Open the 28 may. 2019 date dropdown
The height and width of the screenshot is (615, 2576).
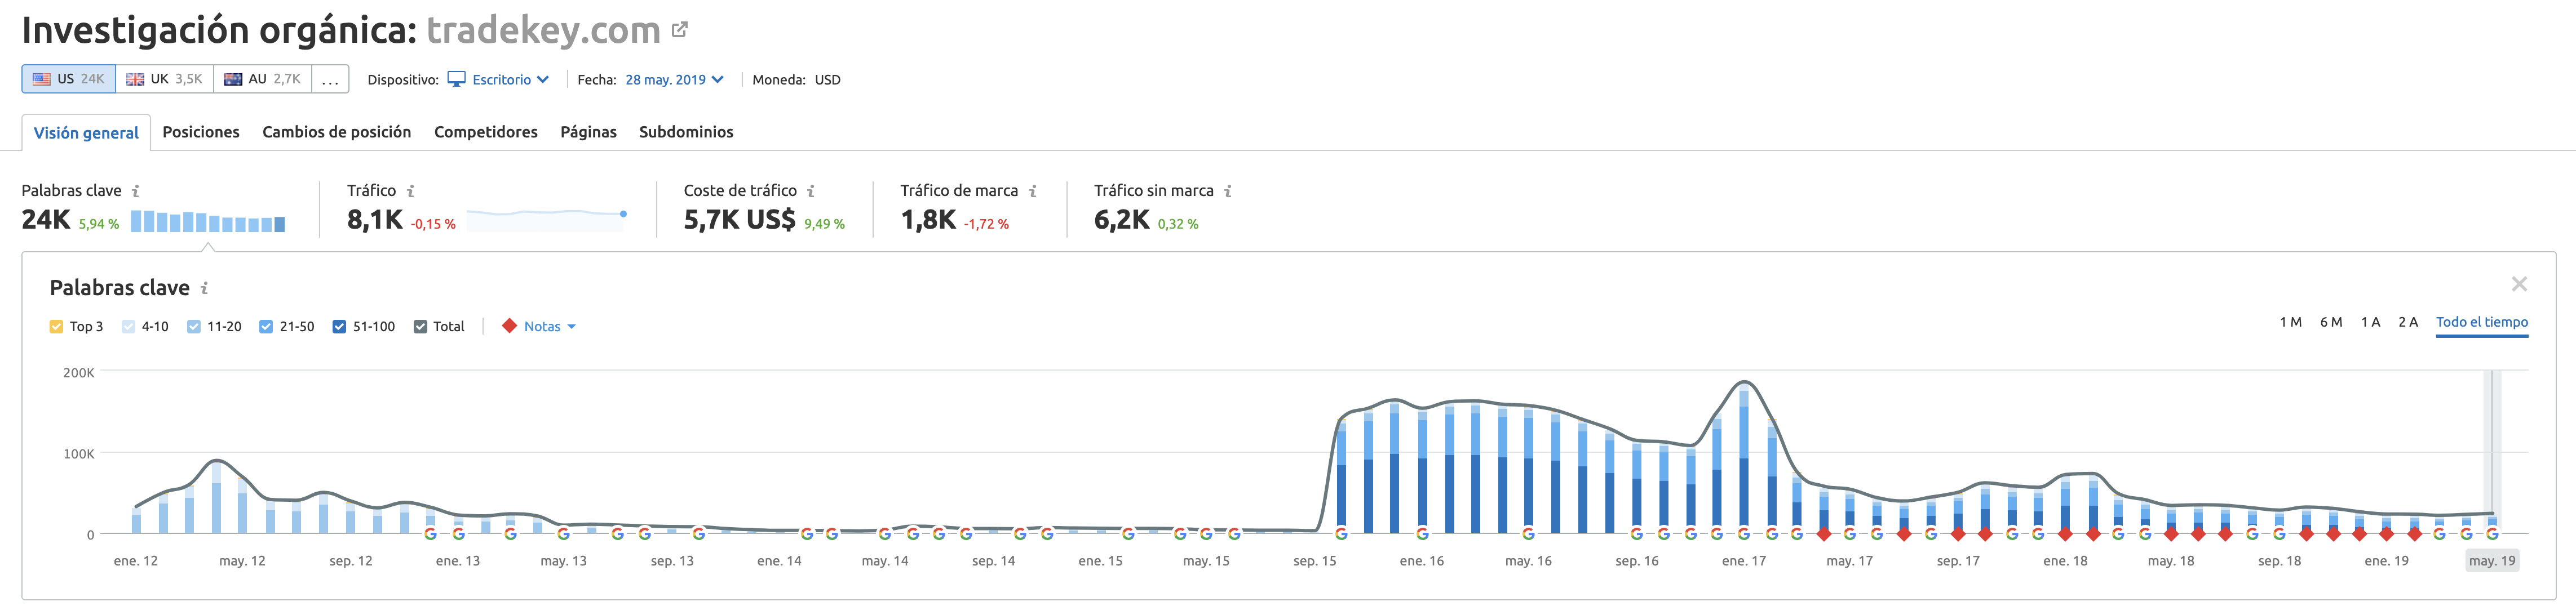pos(674,79)
